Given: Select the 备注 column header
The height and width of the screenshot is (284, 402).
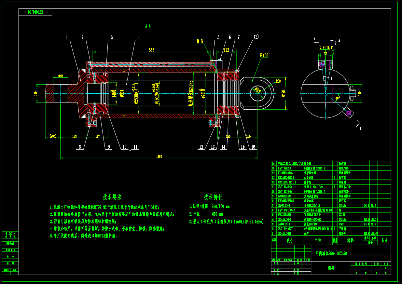Looking at the screenshot, I should pyautogui.click(x=384, y=241).
